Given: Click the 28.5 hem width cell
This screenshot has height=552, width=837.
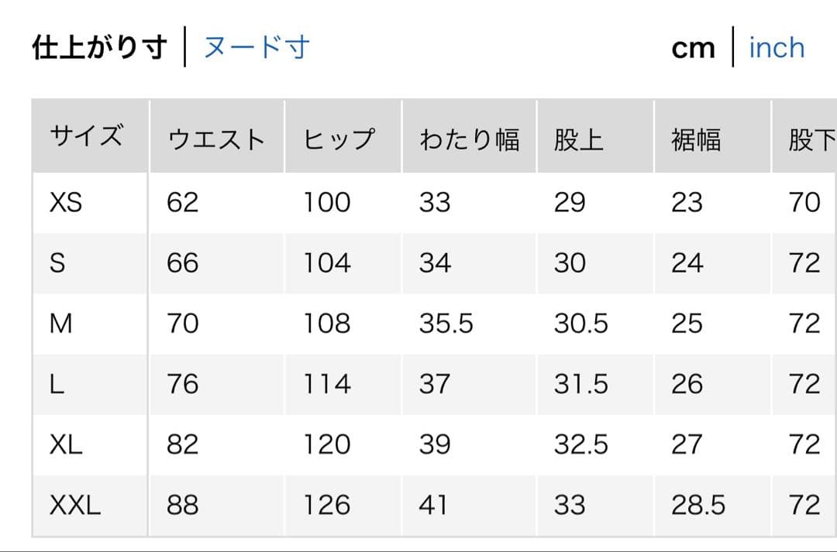Looking at the screenshot, I should (698, 505).
